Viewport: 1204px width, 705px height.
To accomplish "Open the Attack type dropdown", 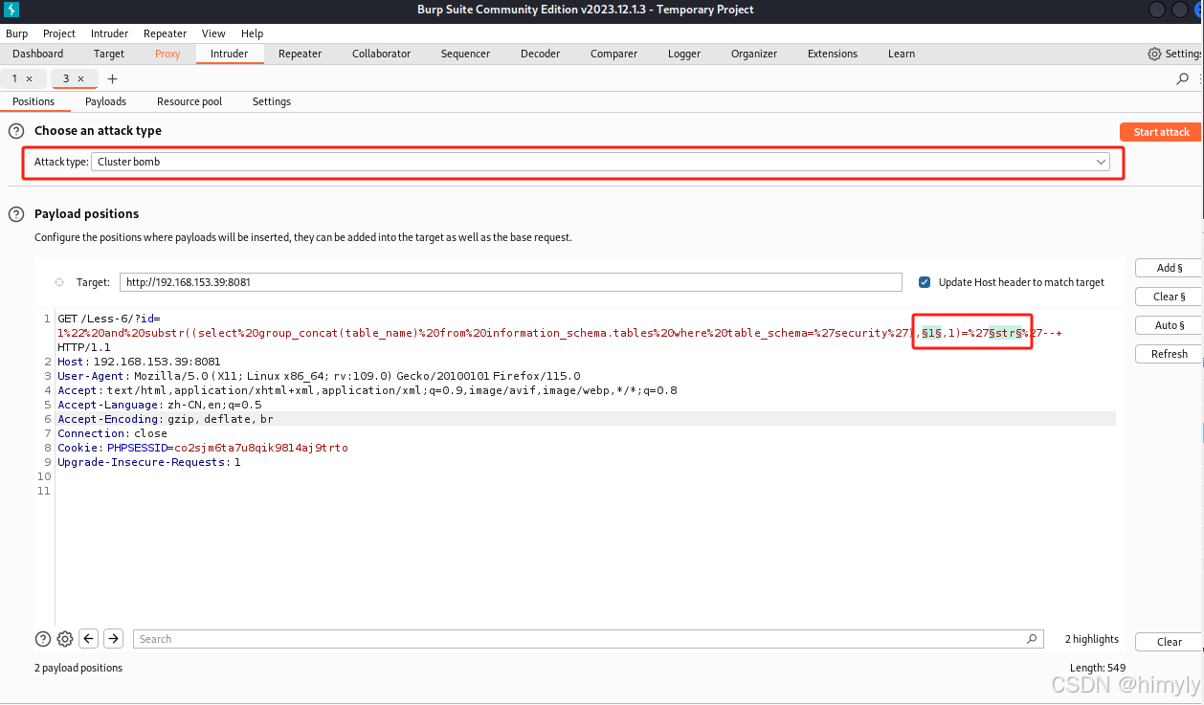I will pyautogui.click(x=600, y=162).
